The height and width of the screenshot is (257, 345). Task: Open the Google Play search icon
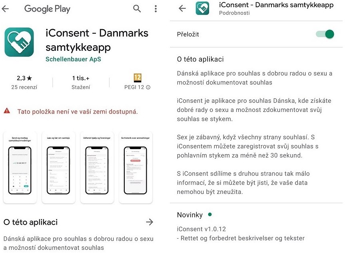[x=137, y=9]
